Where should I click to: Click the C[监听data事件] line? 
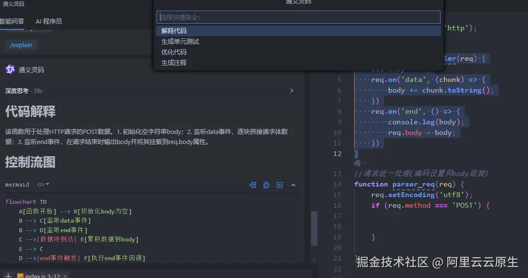coord(55,221)
